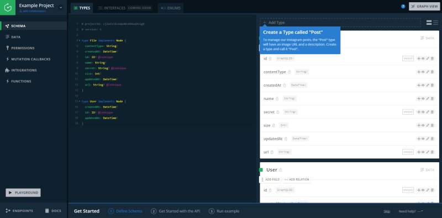Click plus icon on the name row
The image size is (442, 218).
point(419,99)
